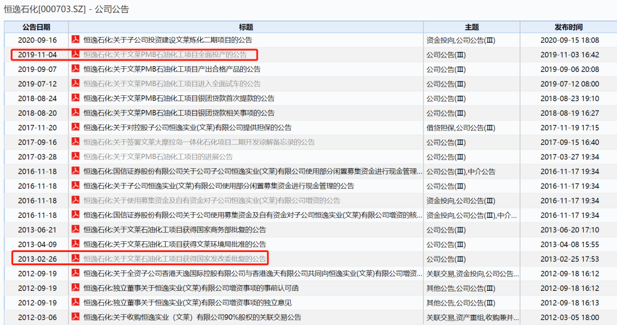Click the 标题 column header
This screenshot has height=325, width=617.
246,27
